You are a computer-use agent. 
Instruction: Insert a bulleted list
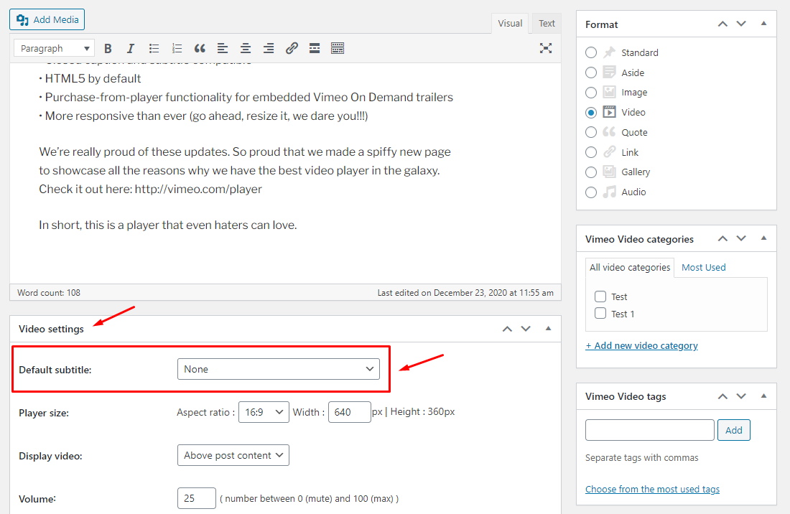tap(154, 48)
